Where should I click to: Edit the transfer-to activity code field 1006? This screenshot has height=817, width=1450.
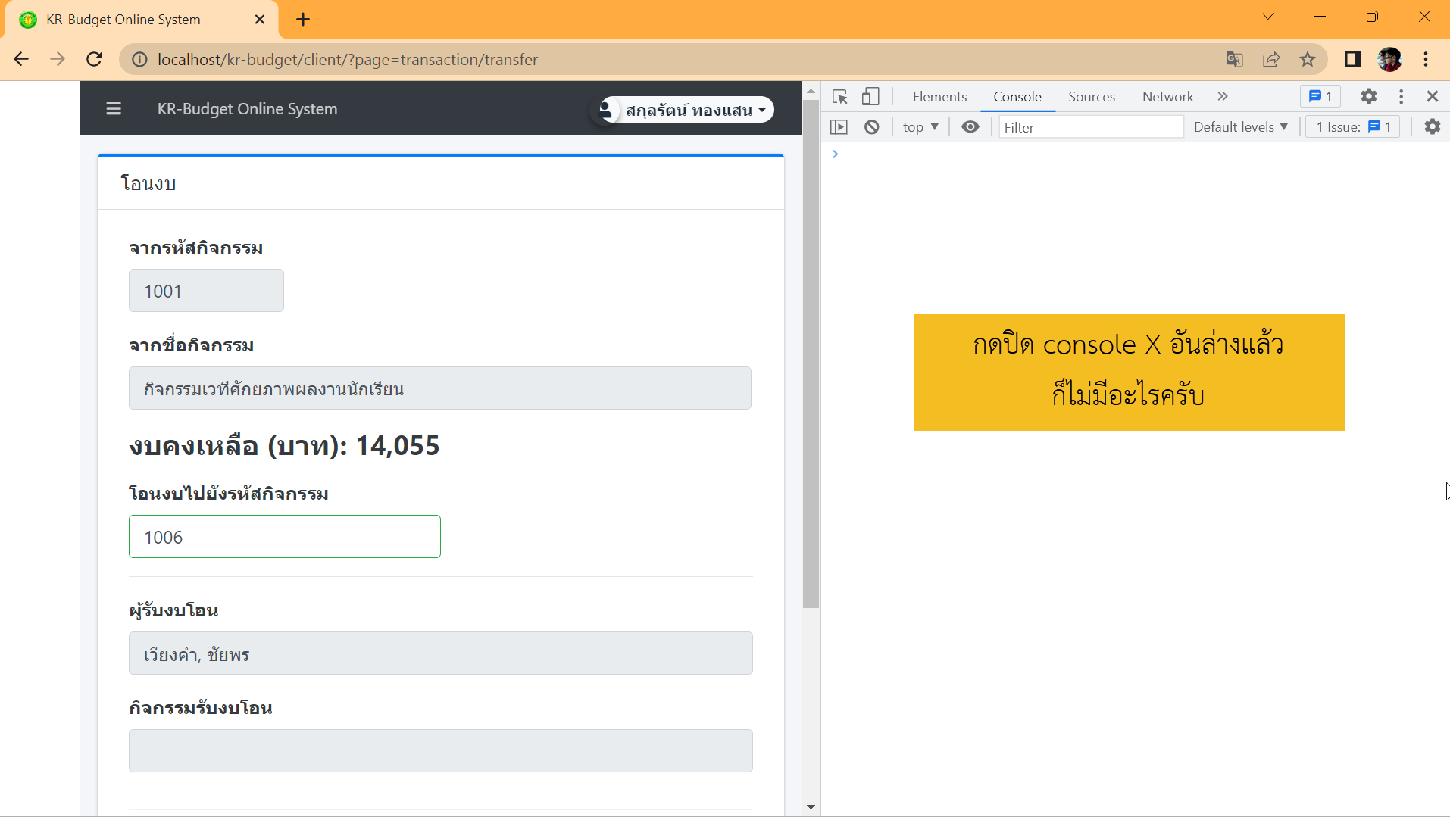coord(285,537)
